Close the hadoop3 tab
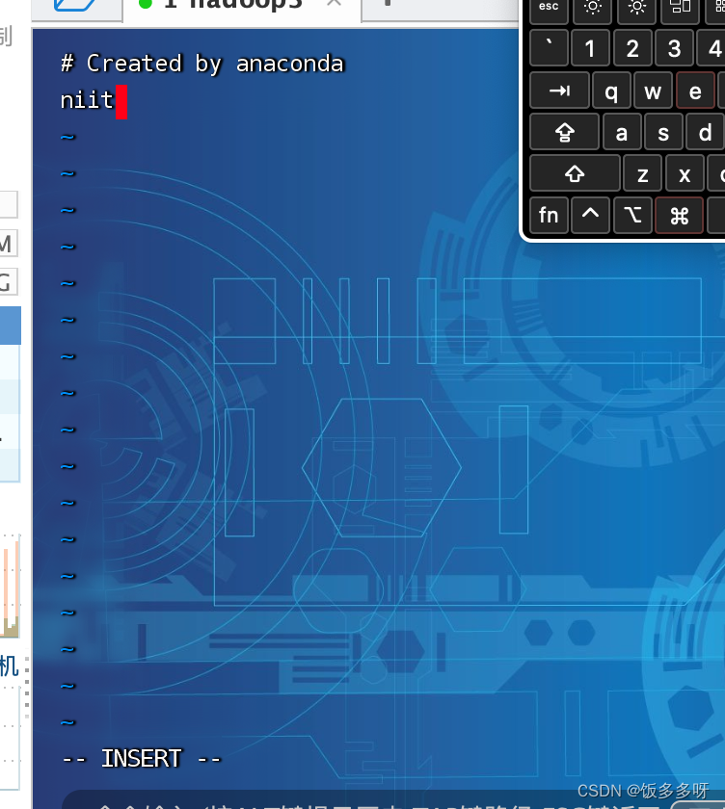 (334, 3)
